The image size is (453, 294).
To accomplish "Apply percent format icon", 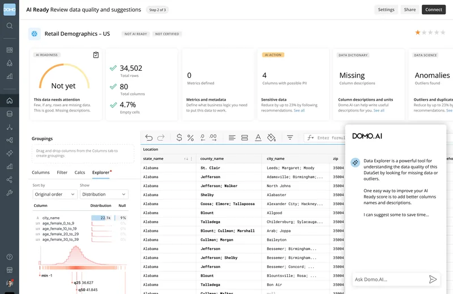I will 190,137.
